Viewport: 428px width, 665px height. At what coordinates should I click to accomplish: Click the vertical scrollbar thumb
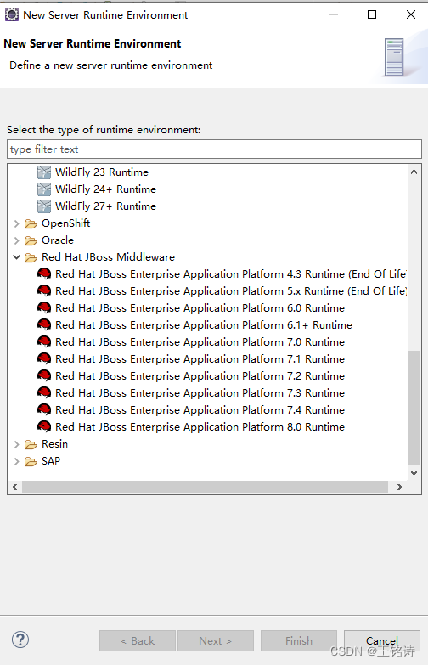coord(414,408)
